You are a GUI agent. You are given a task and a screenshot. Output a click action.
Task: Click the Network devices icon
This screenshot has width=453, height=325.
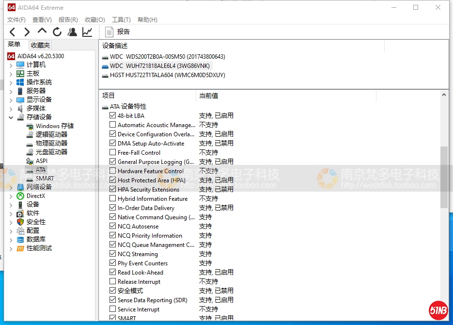[x=20, y=187]
